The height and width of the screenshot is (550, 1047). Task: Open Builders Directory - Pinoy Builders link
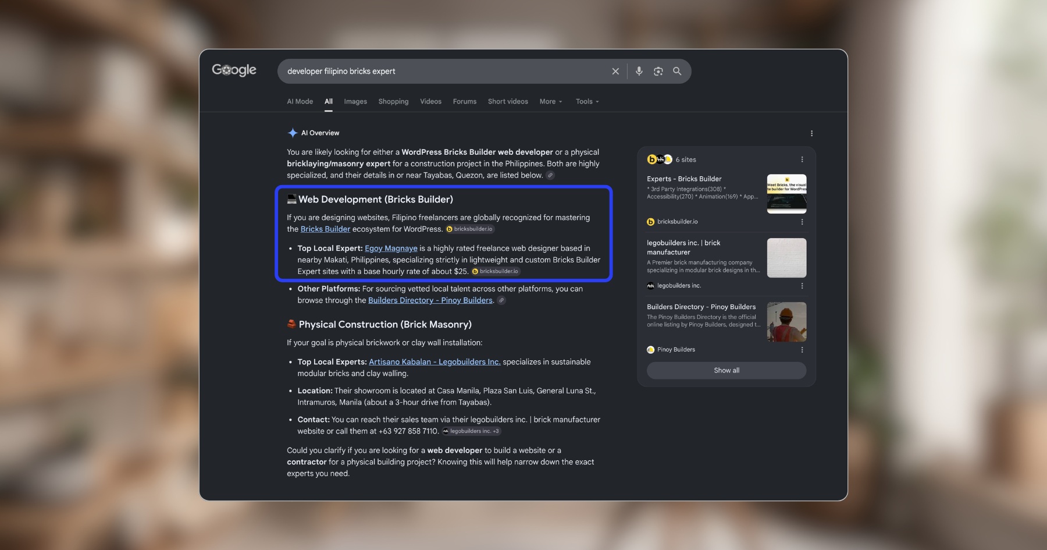(x=430, y=300)
